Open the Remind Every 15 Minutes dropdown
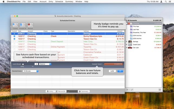174x109 pixels. [31, 71]
